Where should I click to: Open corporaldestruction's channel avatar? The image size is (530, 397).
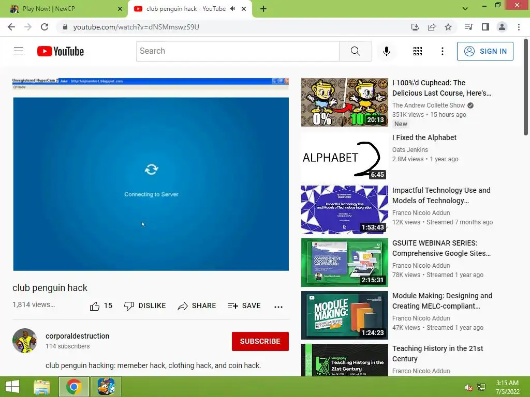(x=25, y=341)
